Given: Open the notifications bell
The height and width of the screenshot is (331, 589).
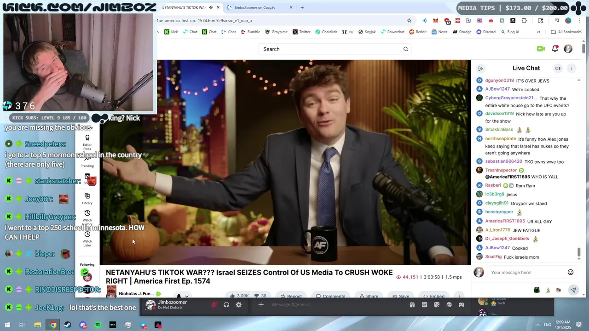Looking at the screenshot, I should coord(555,49).
